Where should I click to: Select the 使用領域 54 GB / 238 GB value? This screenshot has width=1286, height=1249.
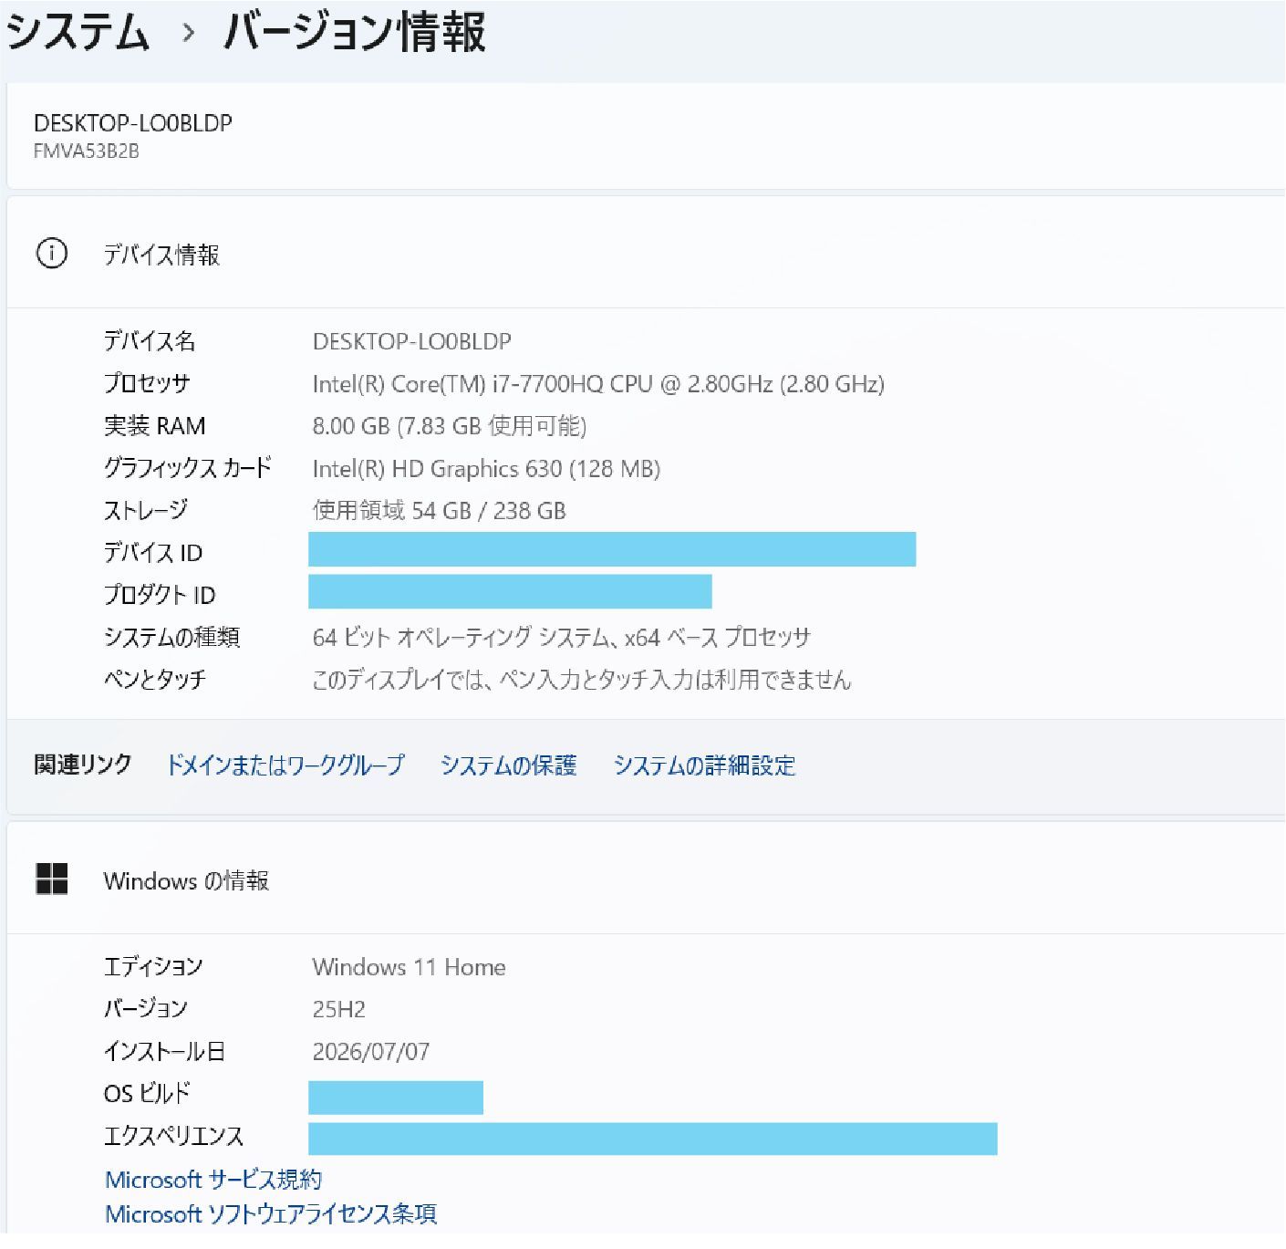click(440, 510)
